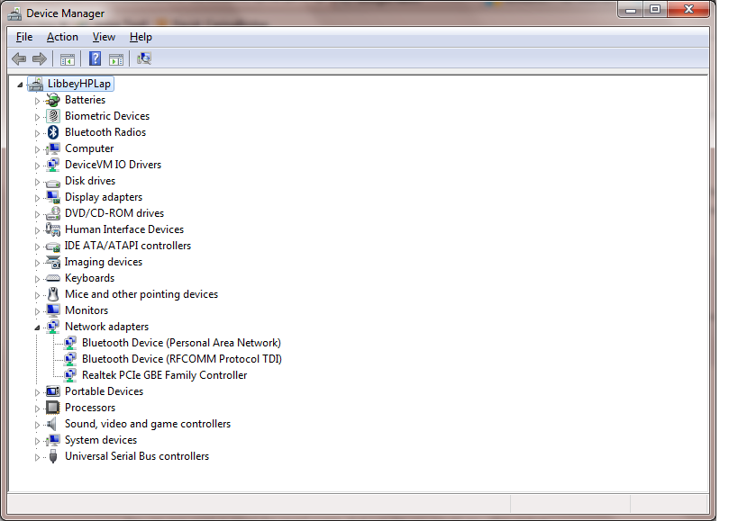This screenshot has width=738, height=521.
Task: Select Realtek PCIe GBE Family Controller
Action: (x=164, y=375)
